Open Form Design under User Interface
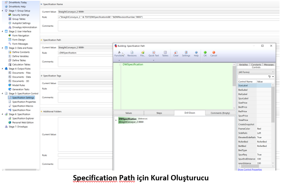Viewport: 281px width, 183px height. [x=19, y=40]
